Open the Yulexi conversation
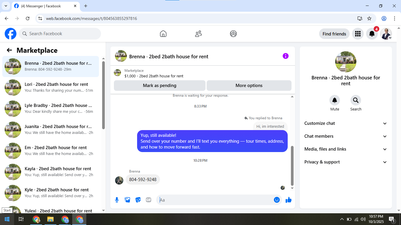This screenshot has height=225, width=401. [51, 209]
